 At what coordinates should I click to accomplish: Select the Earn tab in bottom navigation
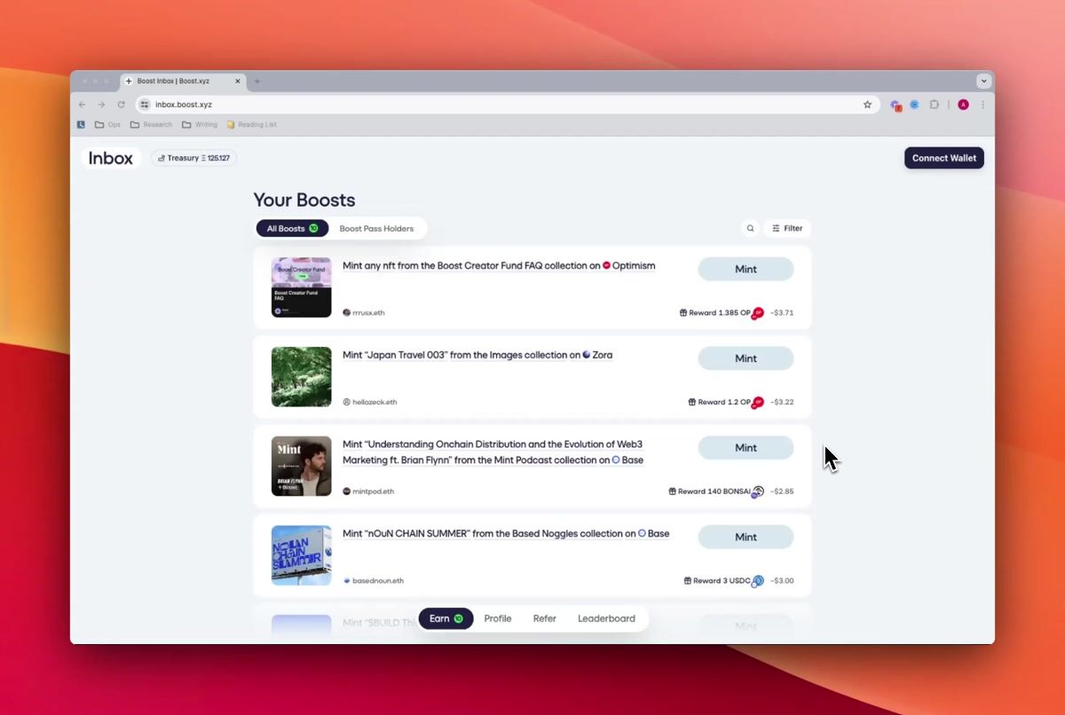(x=446, y=618)
